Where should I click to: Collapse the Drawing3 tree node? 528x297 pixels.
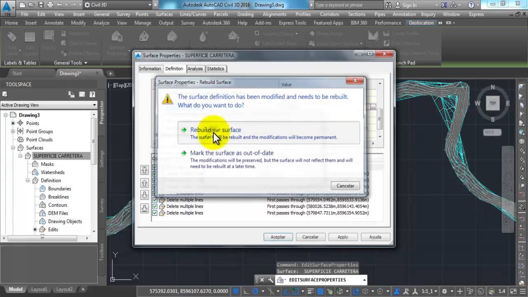(5, 115)
